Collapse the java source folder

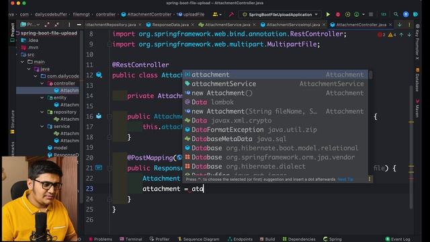[29, 69]
